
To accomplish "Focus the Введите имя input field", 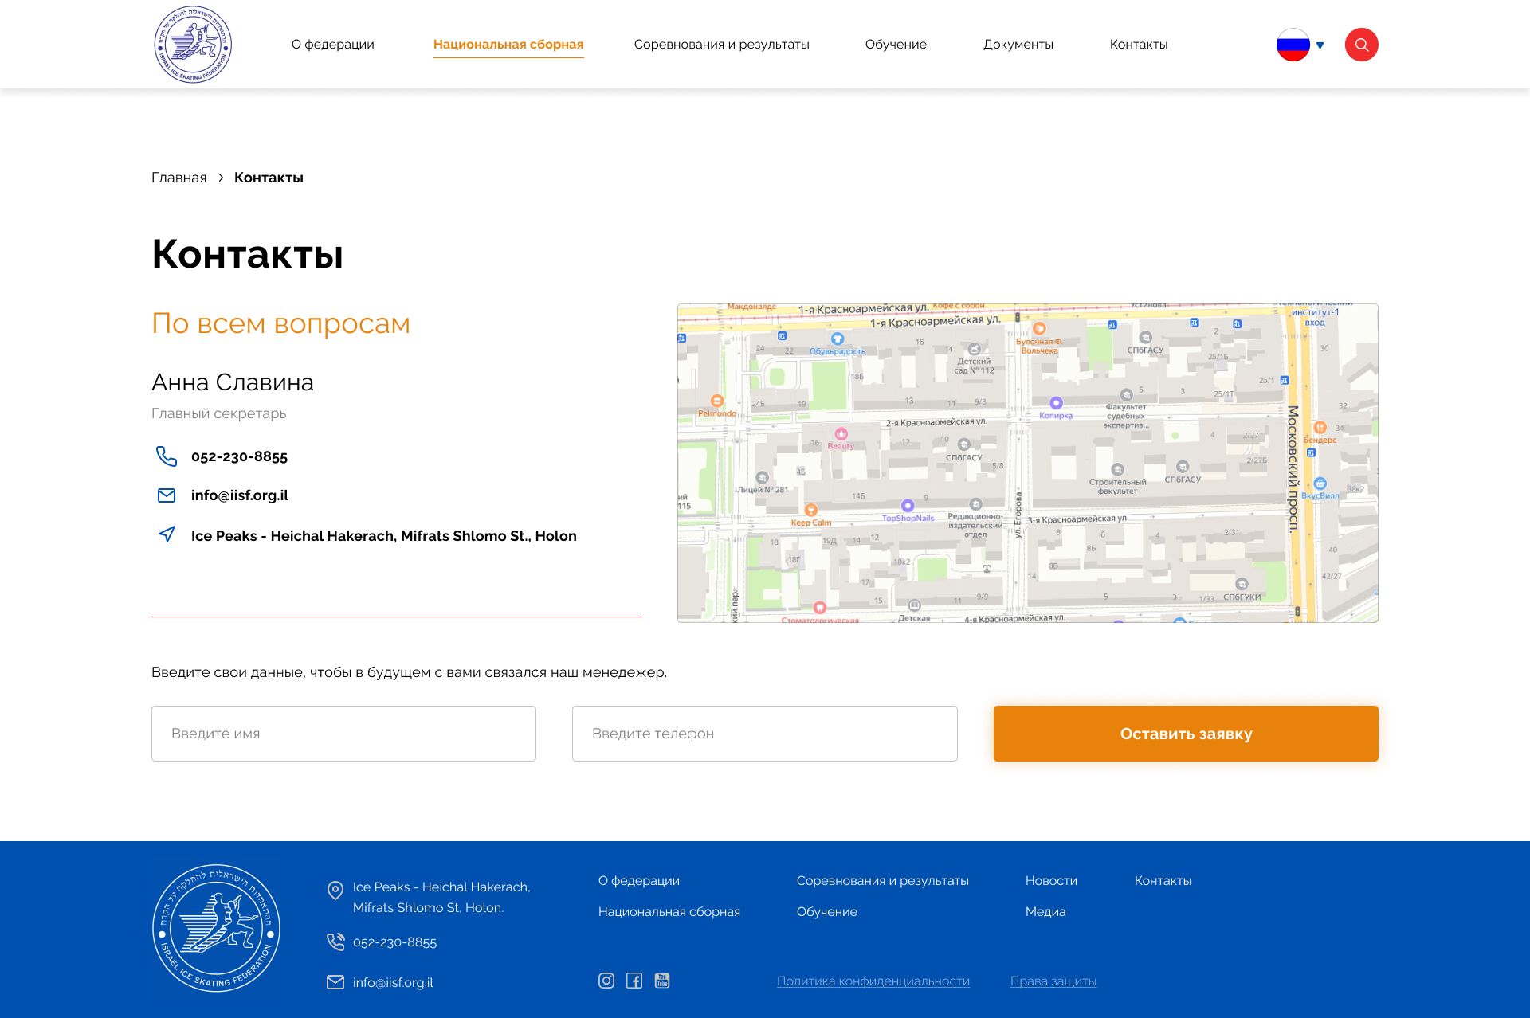I will tap(343, 734).
